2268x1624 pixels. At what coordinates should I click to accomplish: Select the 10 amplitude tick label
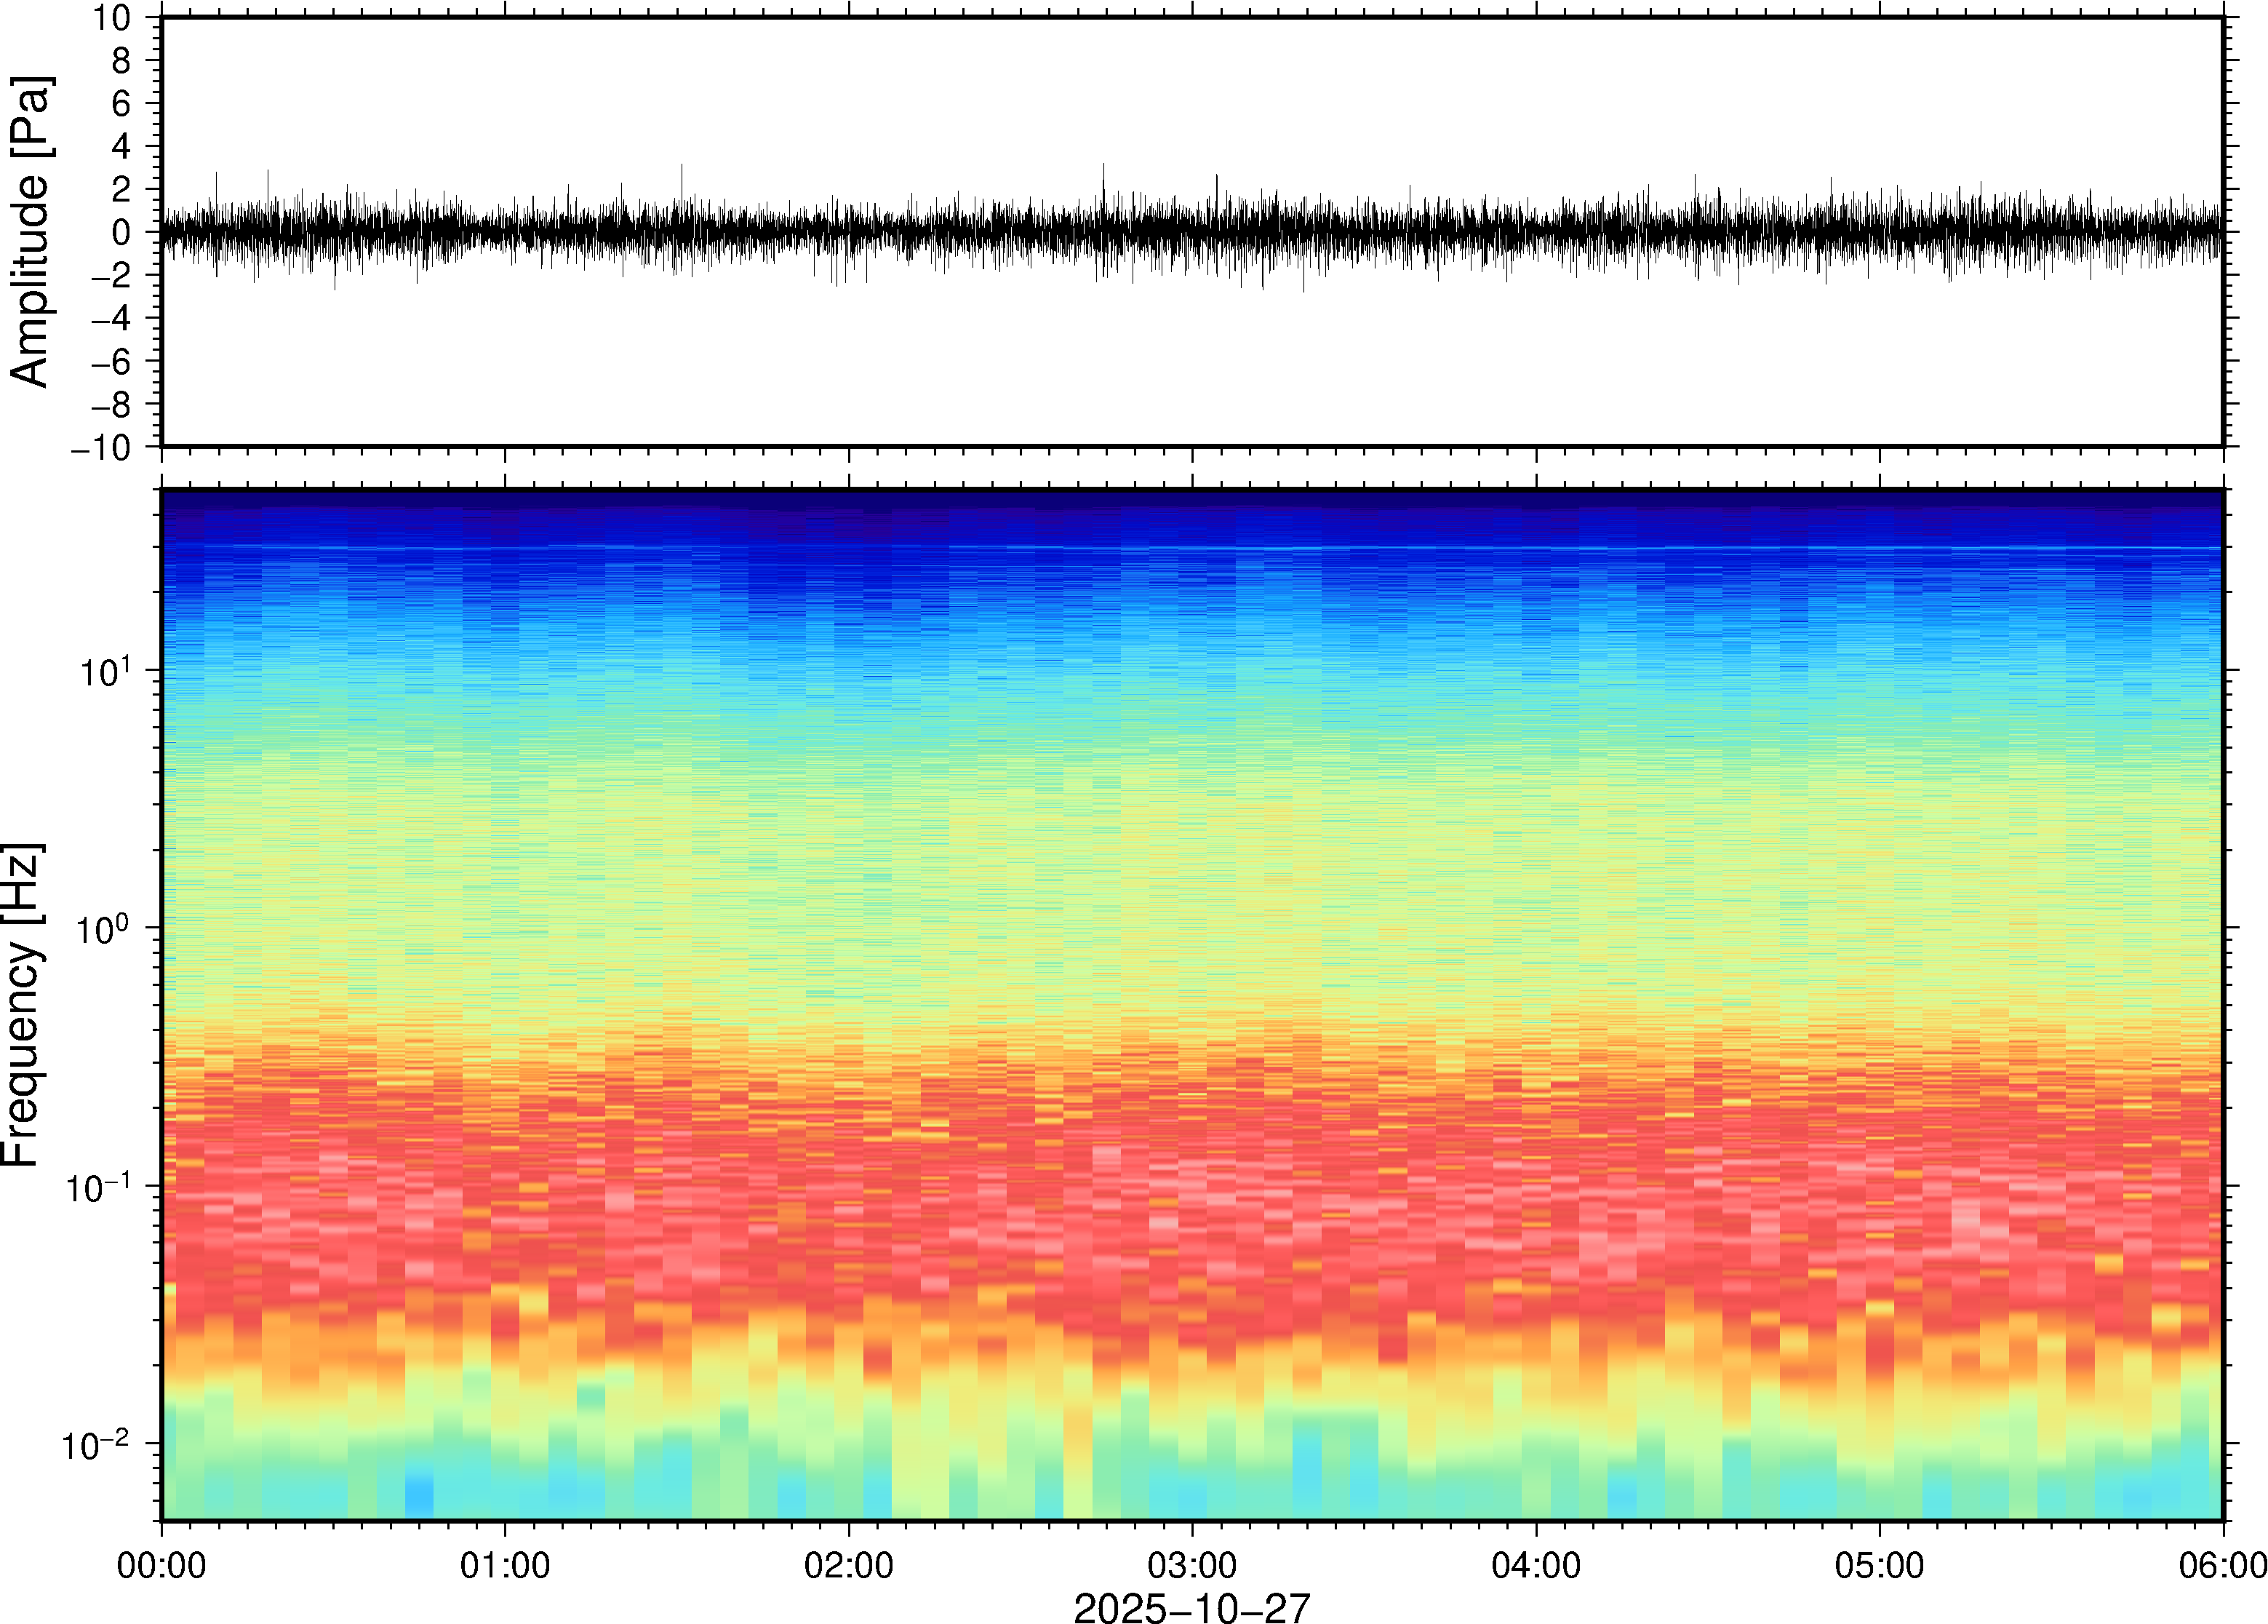(112, 18)
